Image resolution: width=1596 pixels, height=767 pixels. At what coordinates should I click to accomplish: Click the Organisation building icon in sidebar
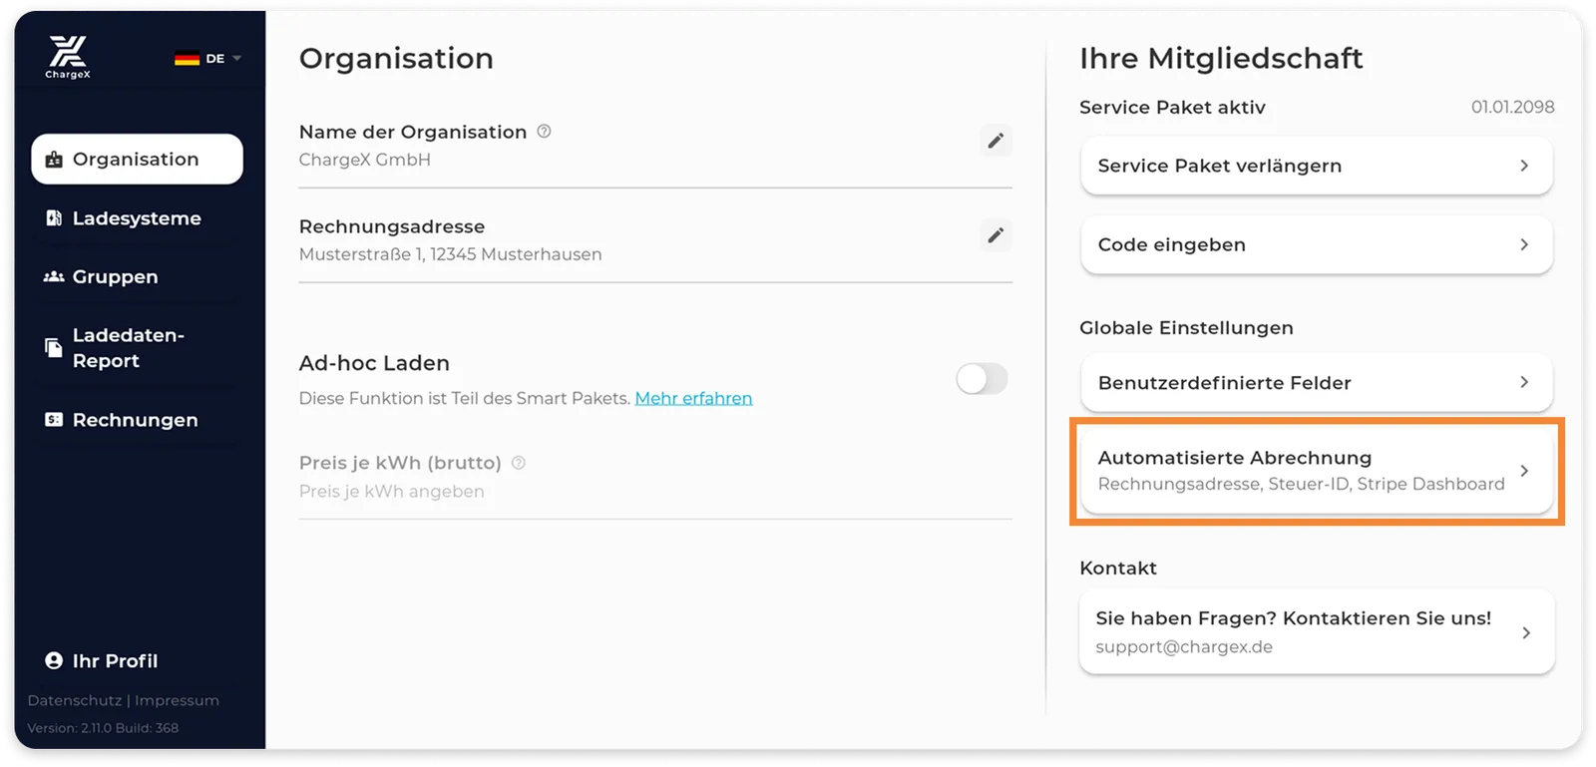point(54,160)
